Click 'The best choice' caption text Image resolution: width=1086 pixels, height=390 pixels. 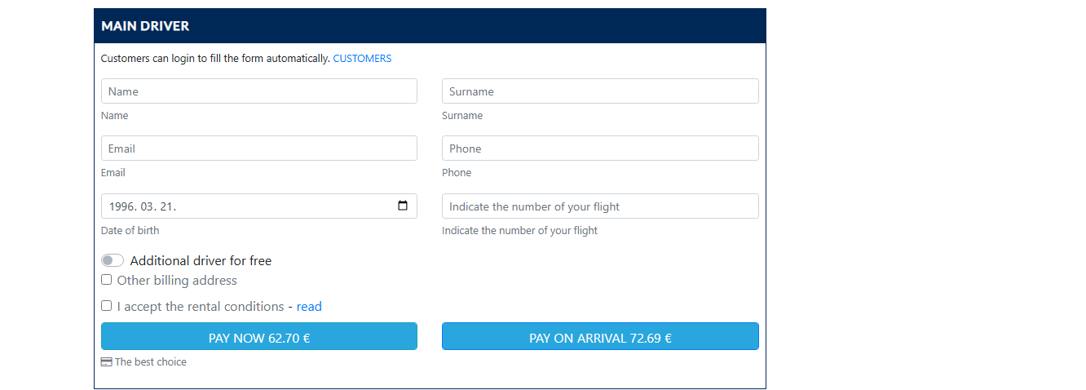pos(151,362)
